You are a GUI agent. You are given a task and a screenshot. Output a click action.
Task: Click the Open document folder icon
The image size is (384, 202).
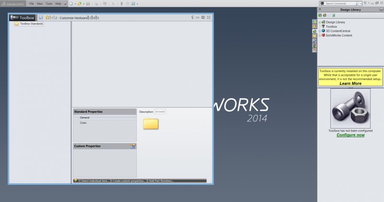[x=79, y=4]
